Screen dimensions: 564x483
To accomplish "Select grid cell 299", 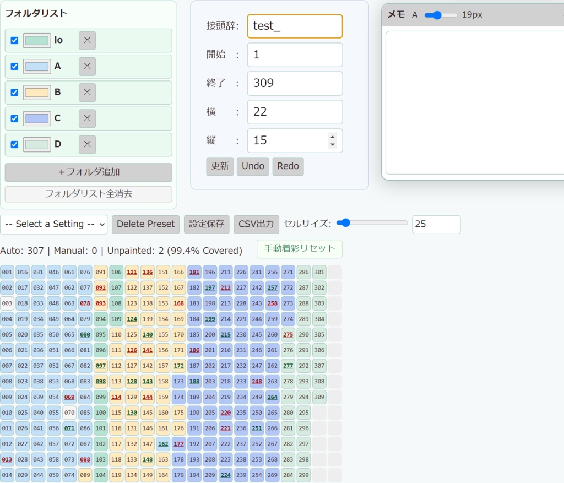I will [x=304, y=475].
